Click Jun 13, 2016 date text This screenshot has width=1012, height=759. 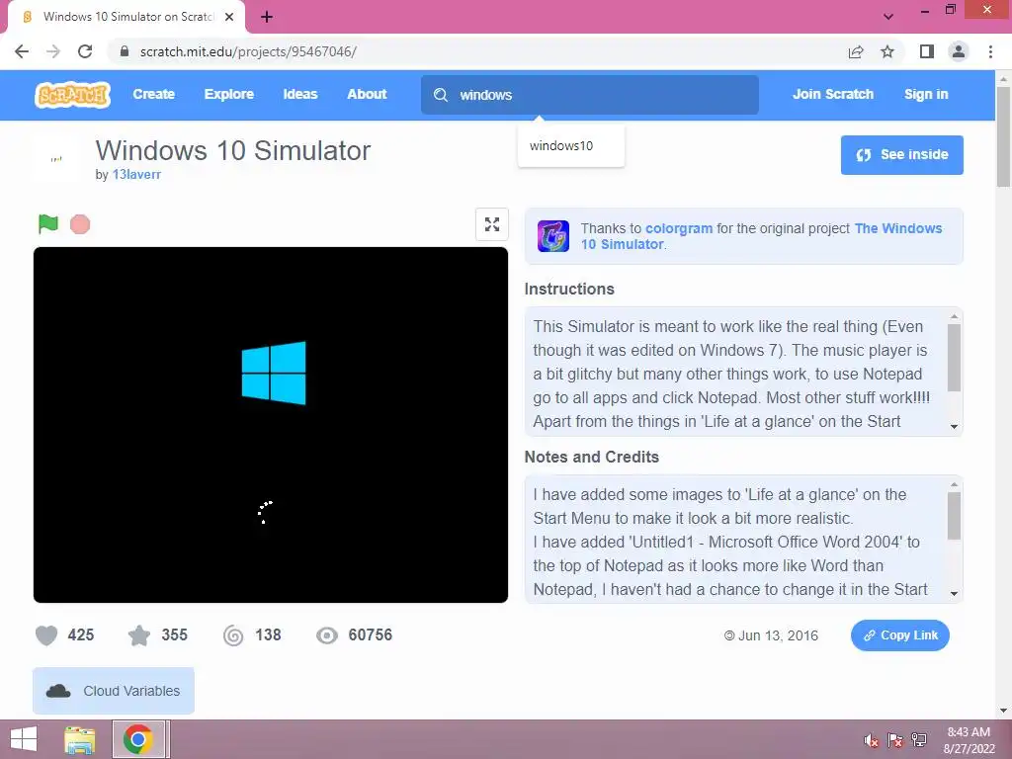point(778,635)
